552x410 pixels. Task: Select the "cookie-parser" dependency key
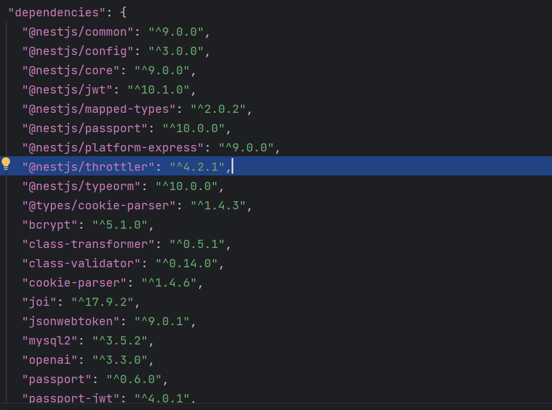point(74,283)
